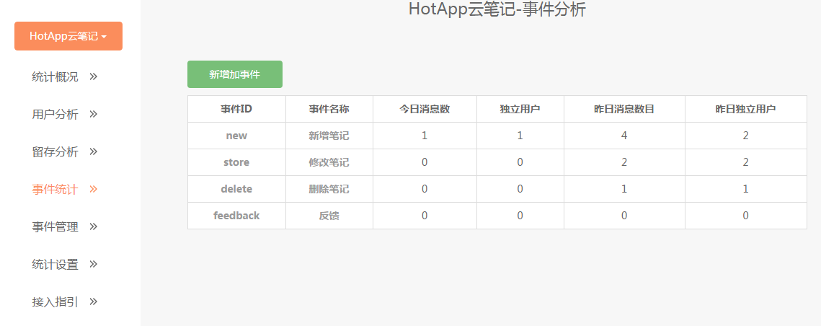
Task: Click the 今日消息数 column header
Action: 425,109
